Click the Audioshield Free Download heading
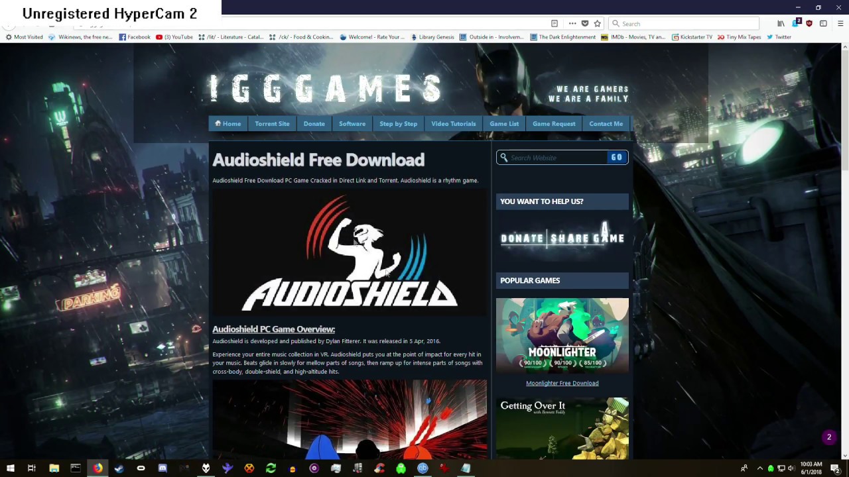Screen dimensions: 849x477 coord(318,160)
